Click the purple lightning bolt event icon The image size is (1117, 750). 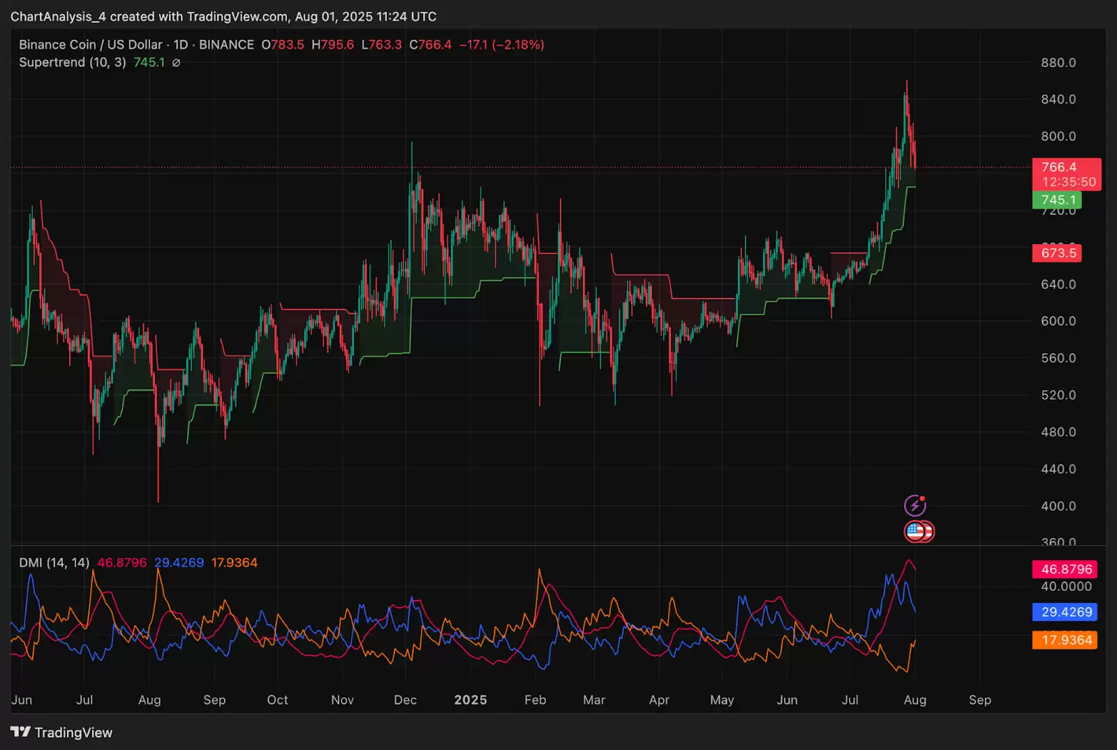click(x=915, y=505)
